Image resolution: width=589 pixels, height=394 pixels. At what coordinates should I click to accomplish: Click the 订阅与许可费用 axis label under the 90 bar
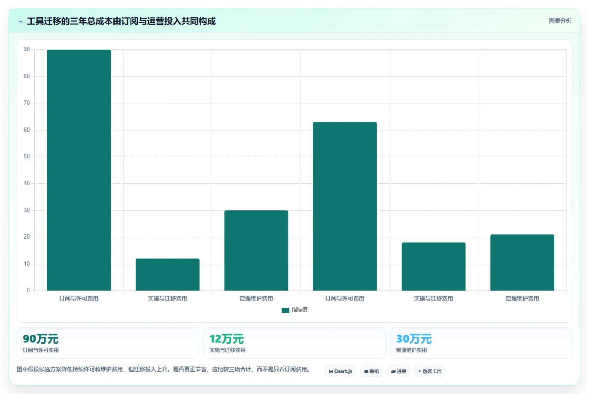(x=79, y=298)
